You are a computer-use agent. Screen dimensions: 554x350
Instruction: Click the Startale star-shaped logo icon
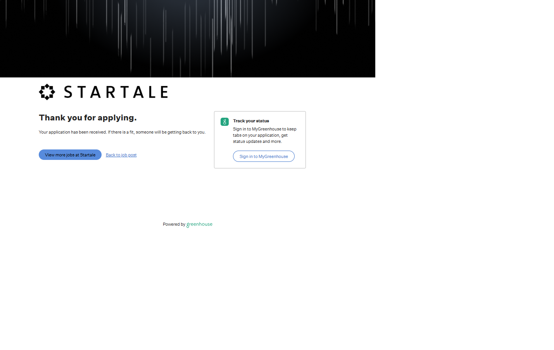(47, 92)
